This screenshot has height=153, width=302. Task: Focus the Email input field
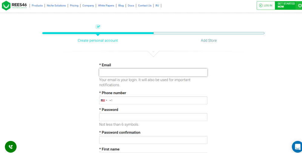pos(153,73)
